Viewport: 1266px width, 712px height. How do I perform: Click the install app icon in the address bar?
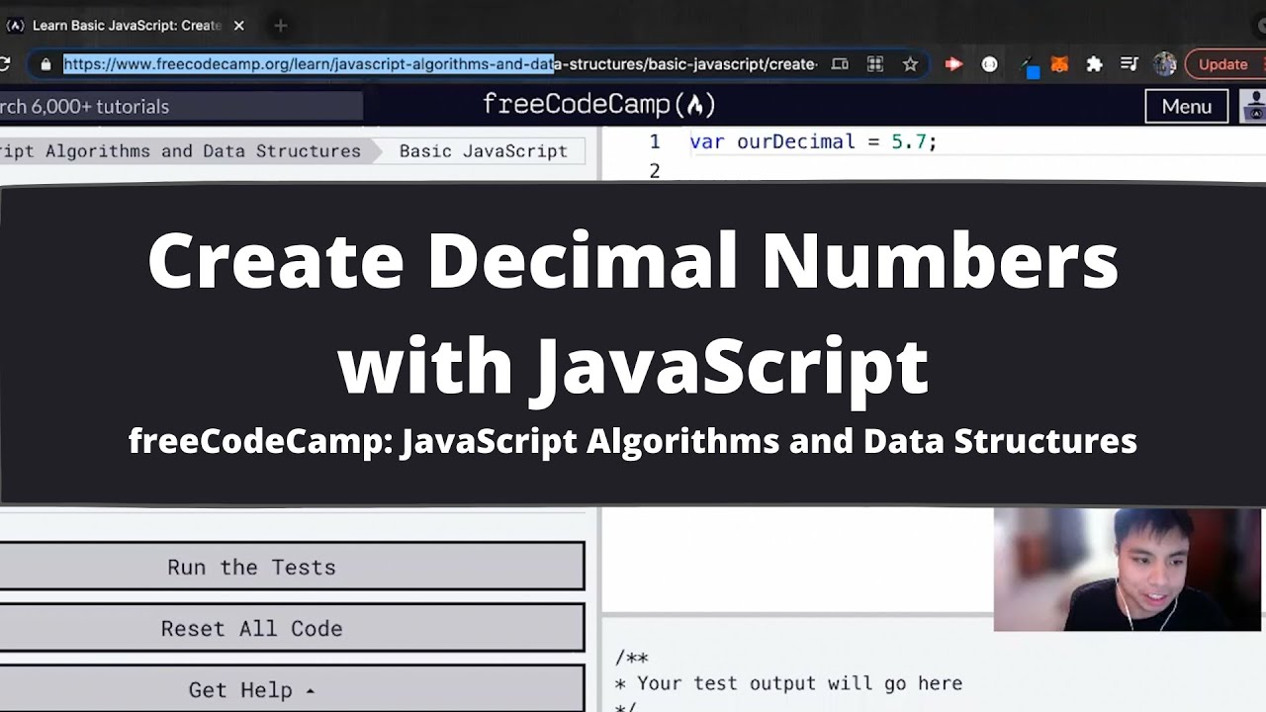tap(840, 64)
